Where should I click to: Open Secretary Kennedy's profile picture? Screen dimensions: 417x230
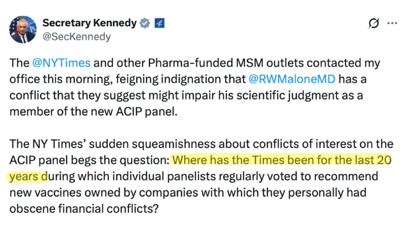[x=22, y=29]
